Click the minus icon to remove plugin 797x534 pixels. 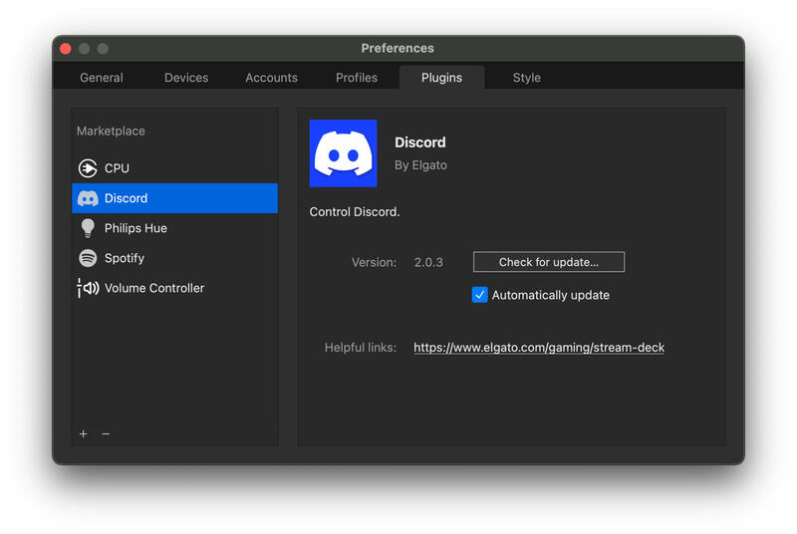pos(106,434)
